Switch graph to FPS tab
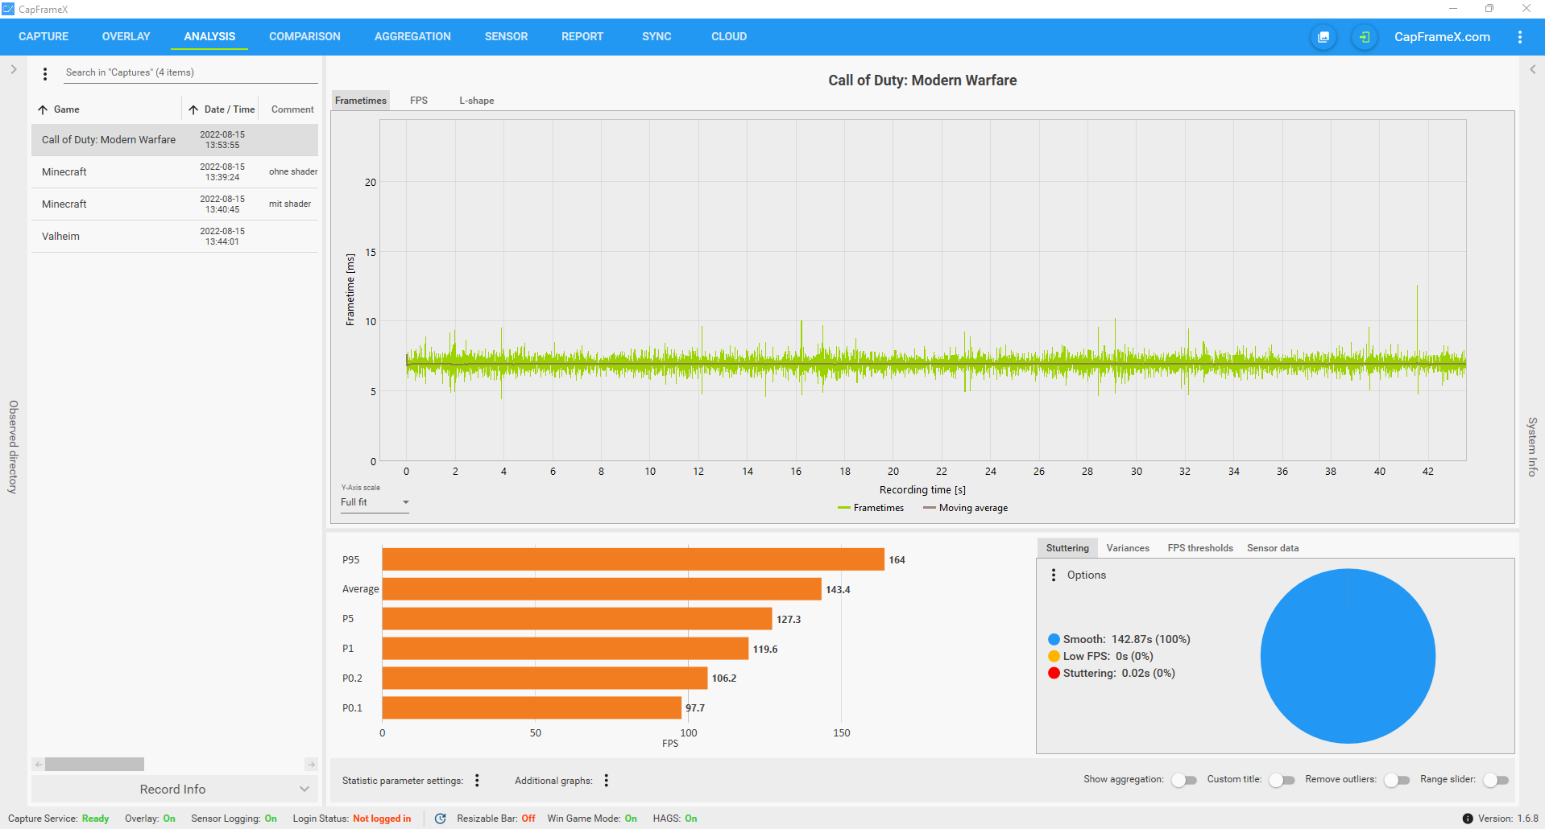Viewport: 1545px width, 829px height. 419,101
